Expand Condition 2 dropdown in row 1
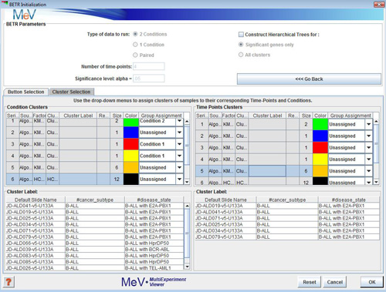The image size is (386, 292). coord(179,121)
